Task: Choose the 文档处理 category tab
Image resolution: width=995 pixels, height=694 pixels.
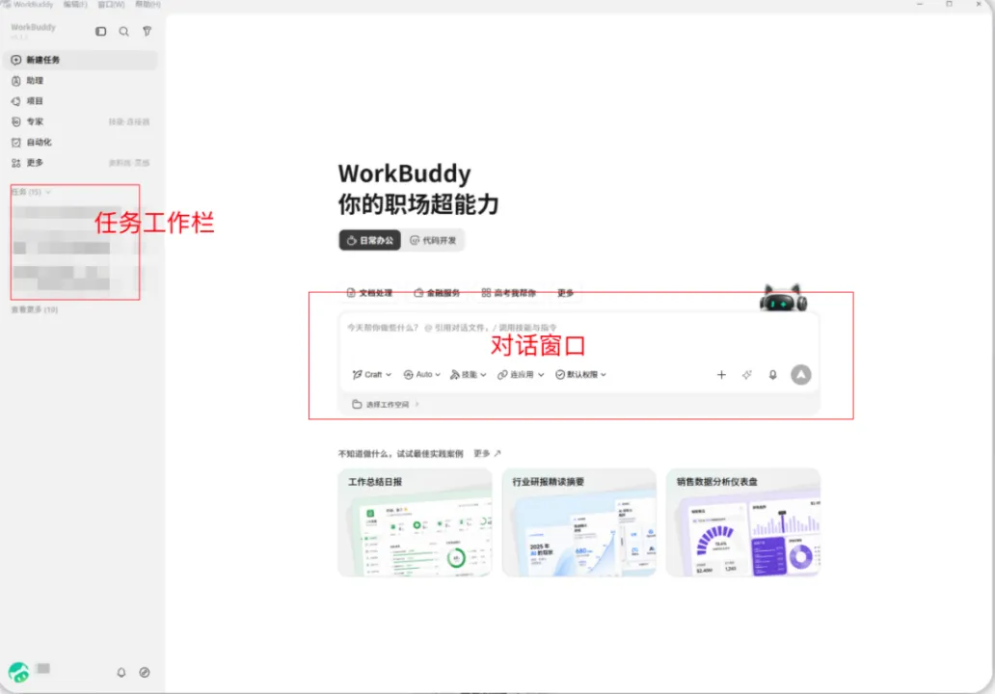Action: point(369,292)
